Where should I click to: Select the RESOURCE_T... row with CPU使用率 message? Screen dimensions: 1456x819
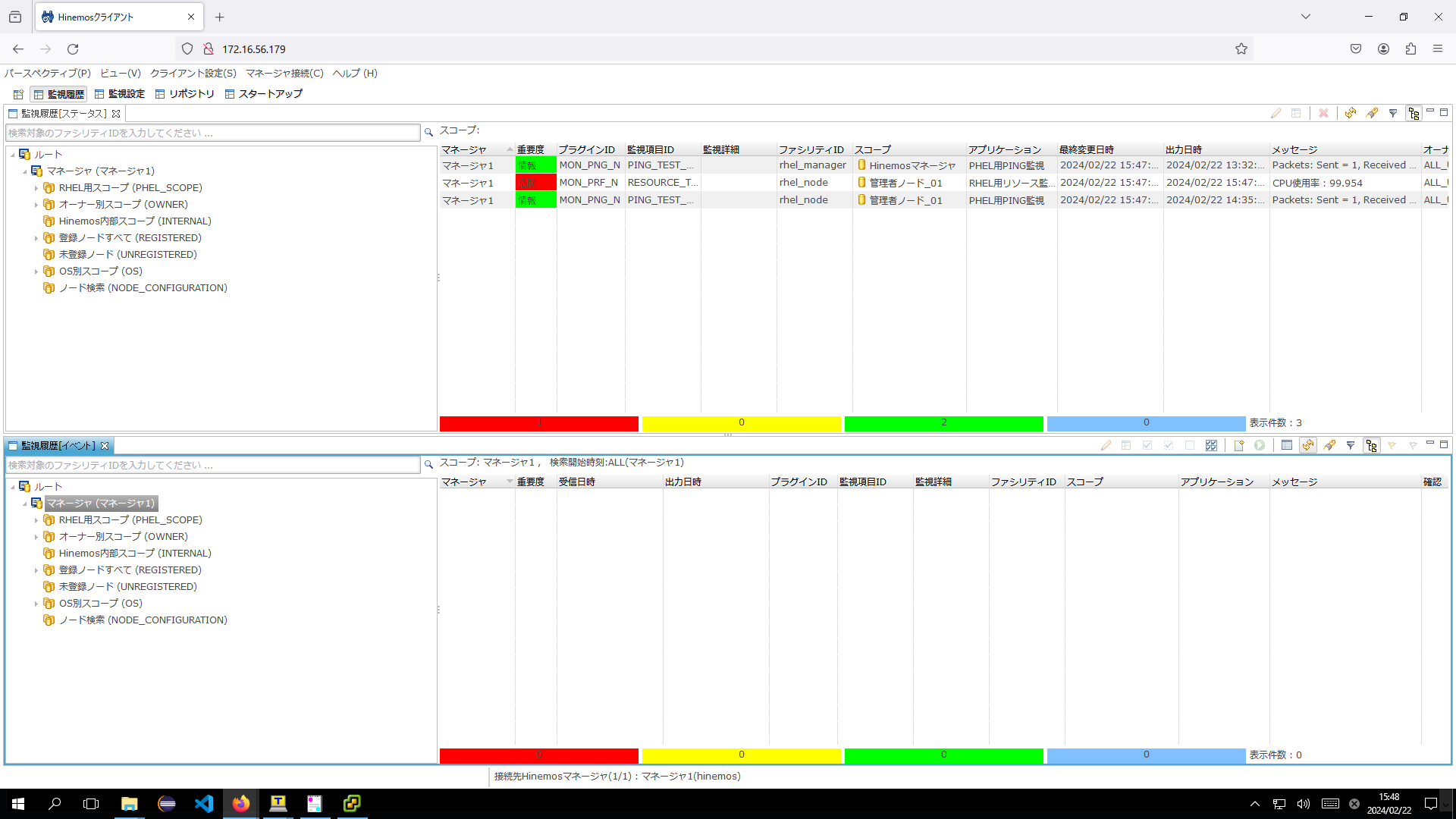click(944, 183)
